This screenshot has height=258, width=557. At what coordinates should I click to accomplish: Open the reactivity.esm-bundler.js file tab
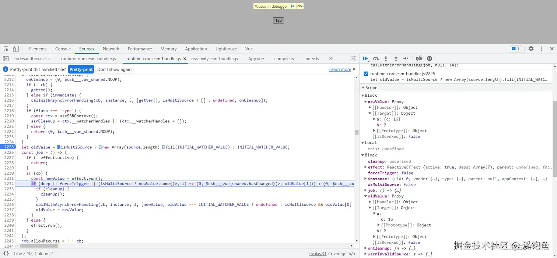(214, 59)
